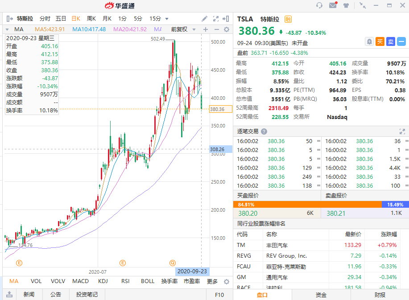The image size is (409, 300).
Task: Open the 投资笔记 notes tab
Action: (x=87, y=295)
